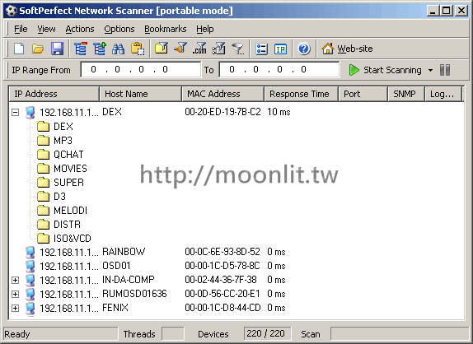Select the MELODI shared folder

70,210
